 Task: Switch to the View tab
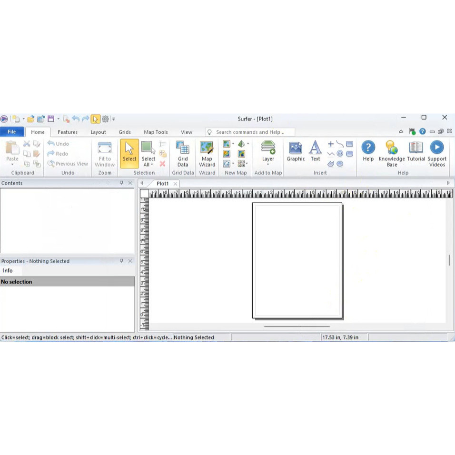186,132
